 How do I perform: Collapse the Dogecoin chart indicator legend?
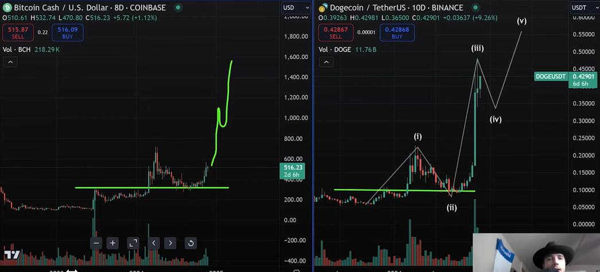(326, 62)
